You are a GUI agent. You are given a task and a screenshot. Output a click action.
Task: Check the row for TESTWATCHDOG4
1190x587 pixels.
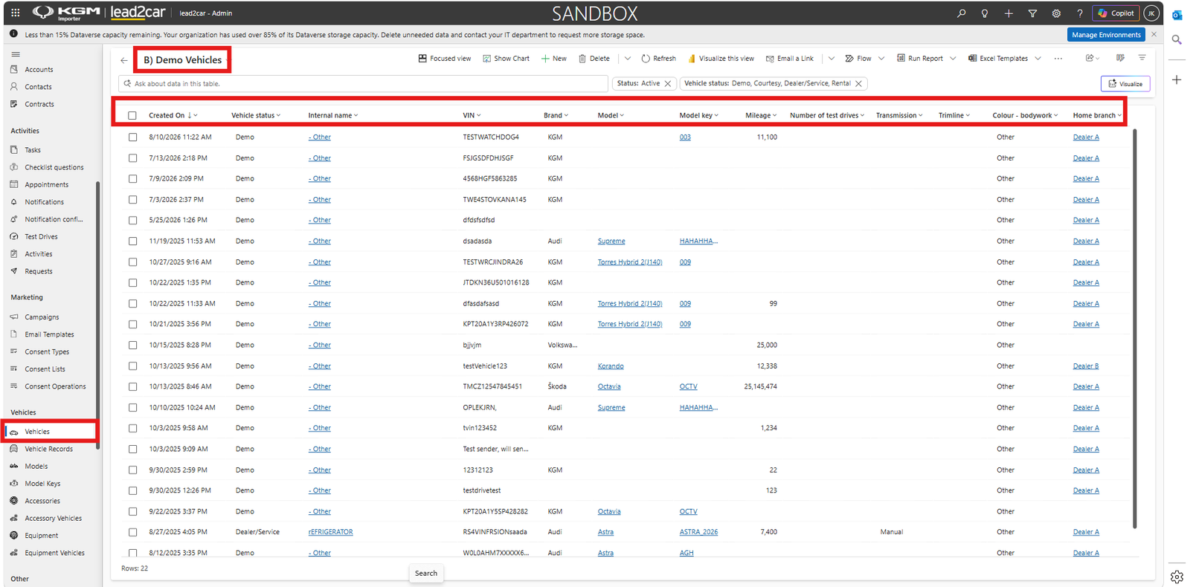pyautogui.click(x=132, y=137)
